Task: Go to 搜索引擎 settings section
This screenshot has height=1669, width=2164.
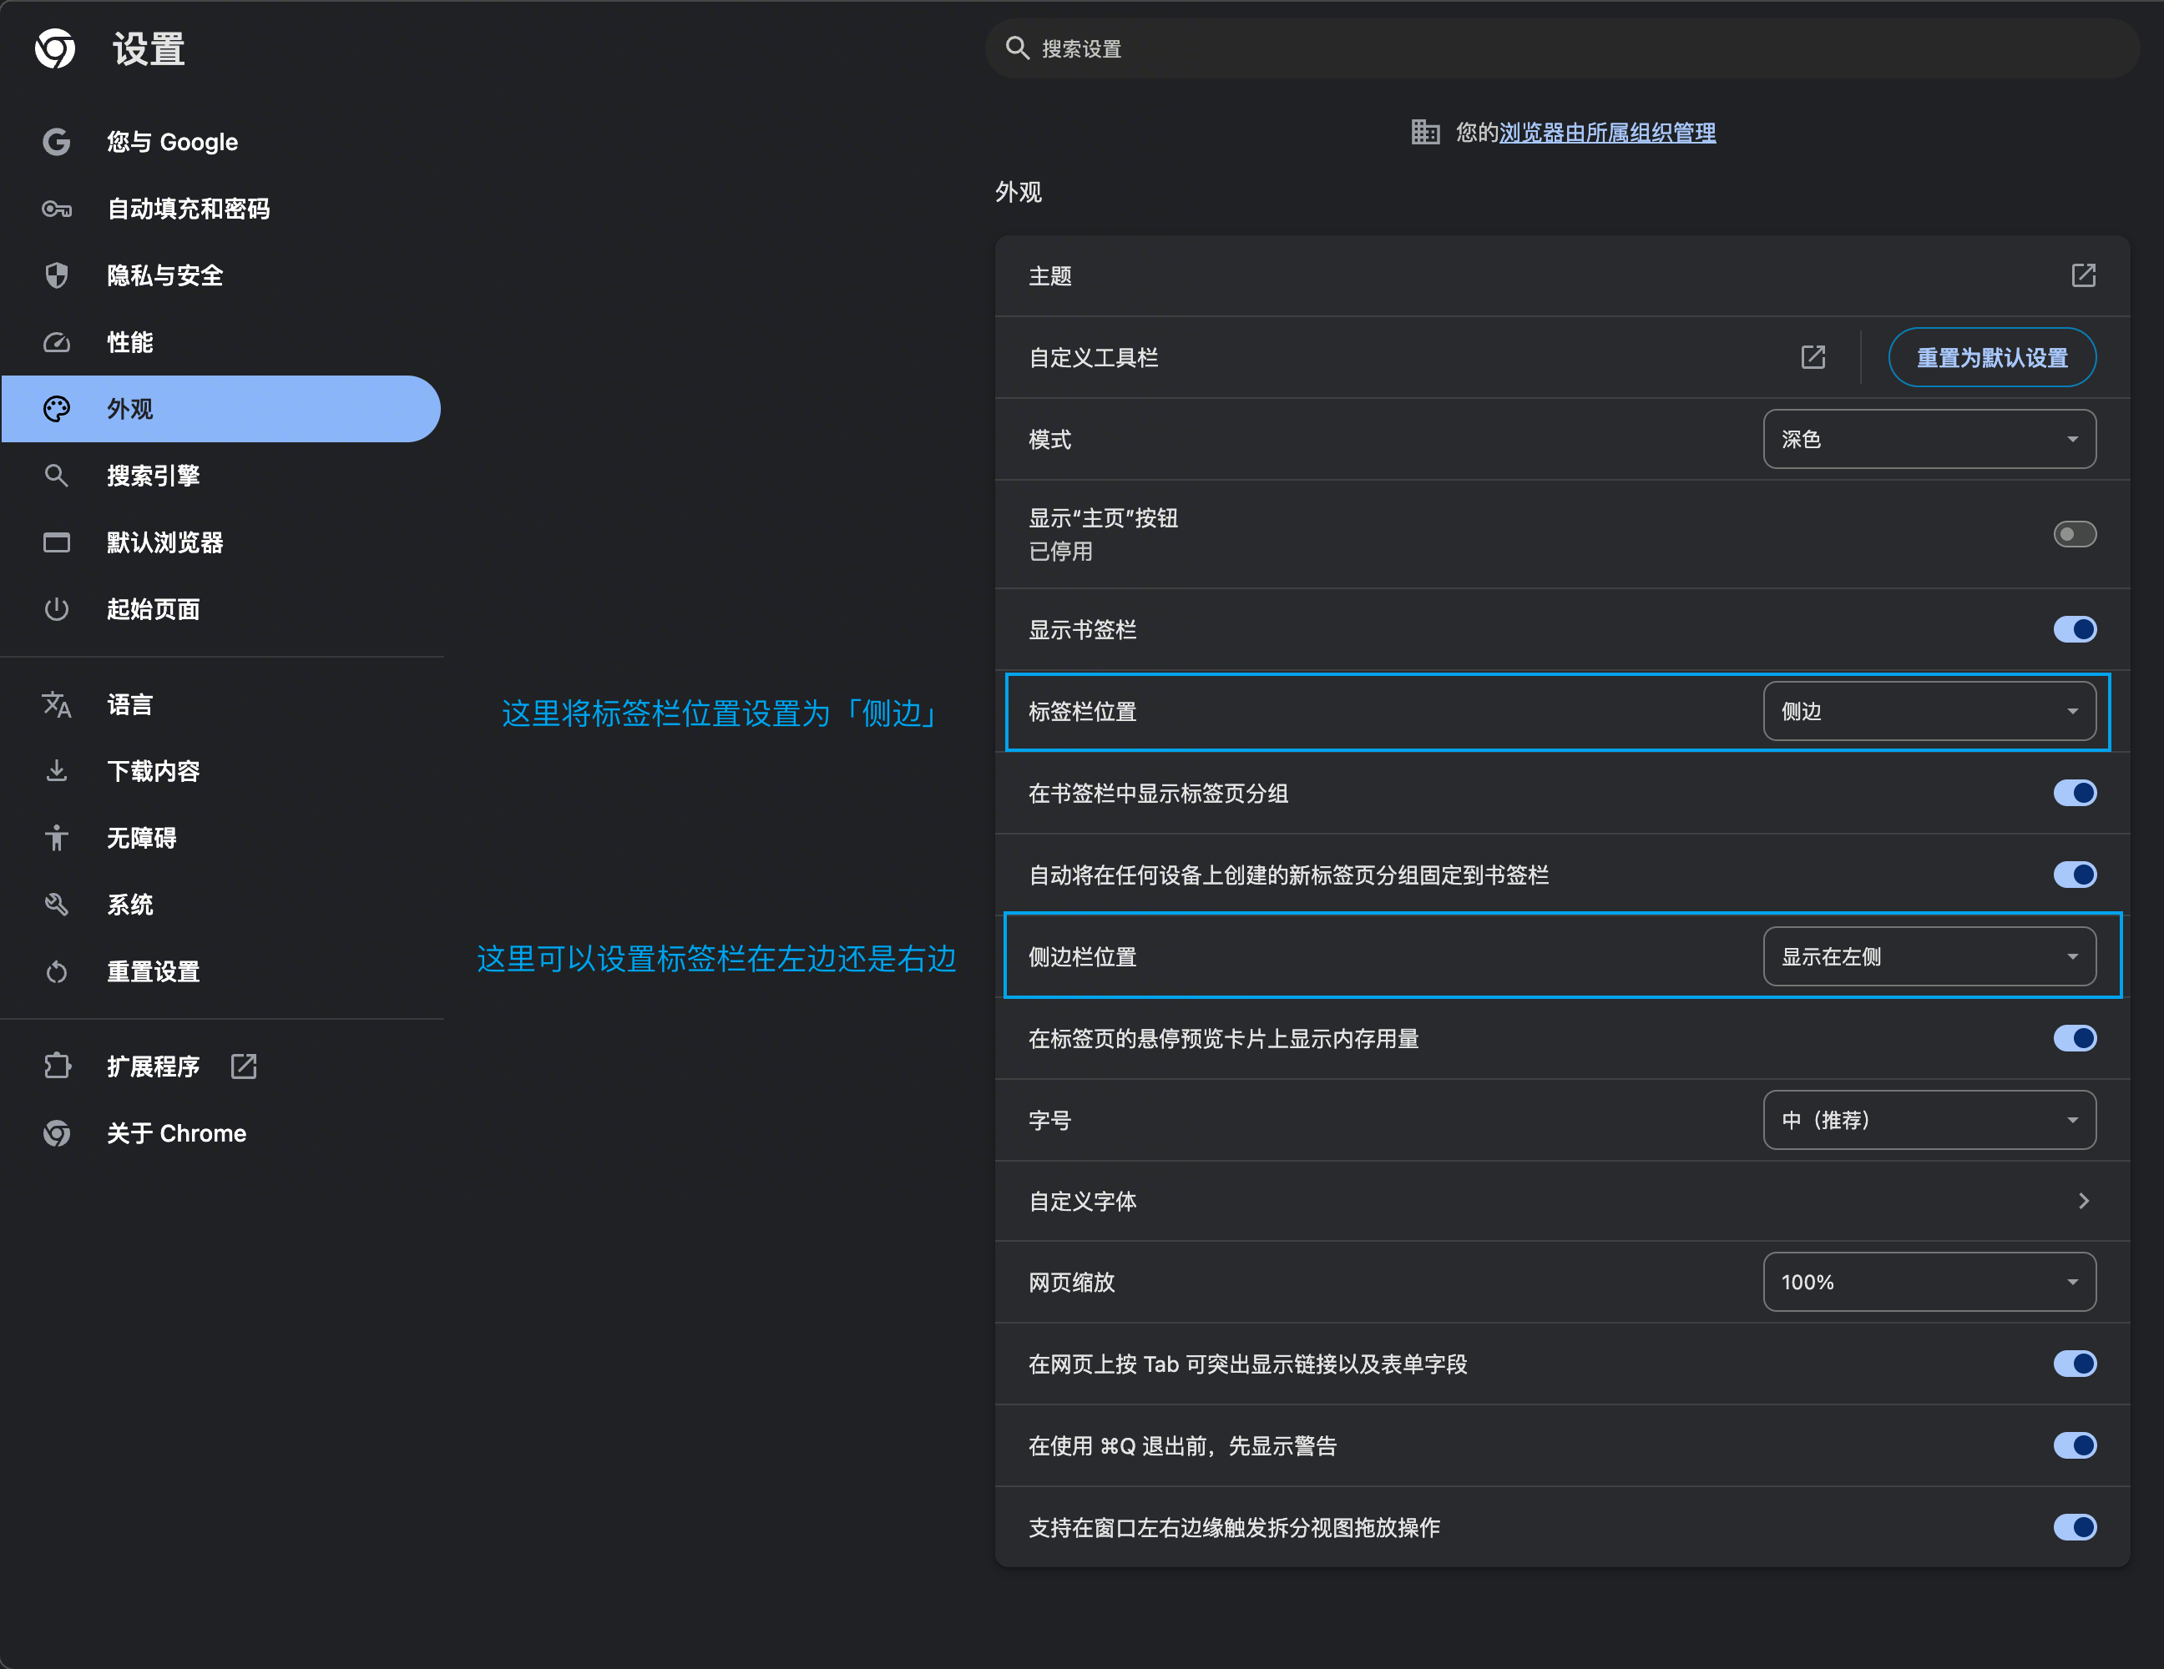Action: 153,476
